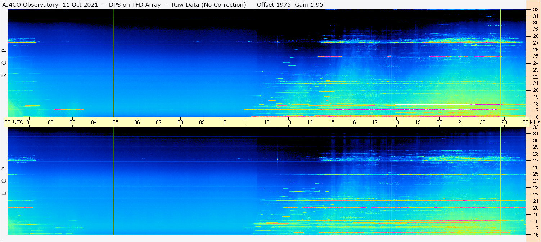
Task: Click RCP frequency scale label '27'
Action: pyautogui.click(x=536, y=43)
